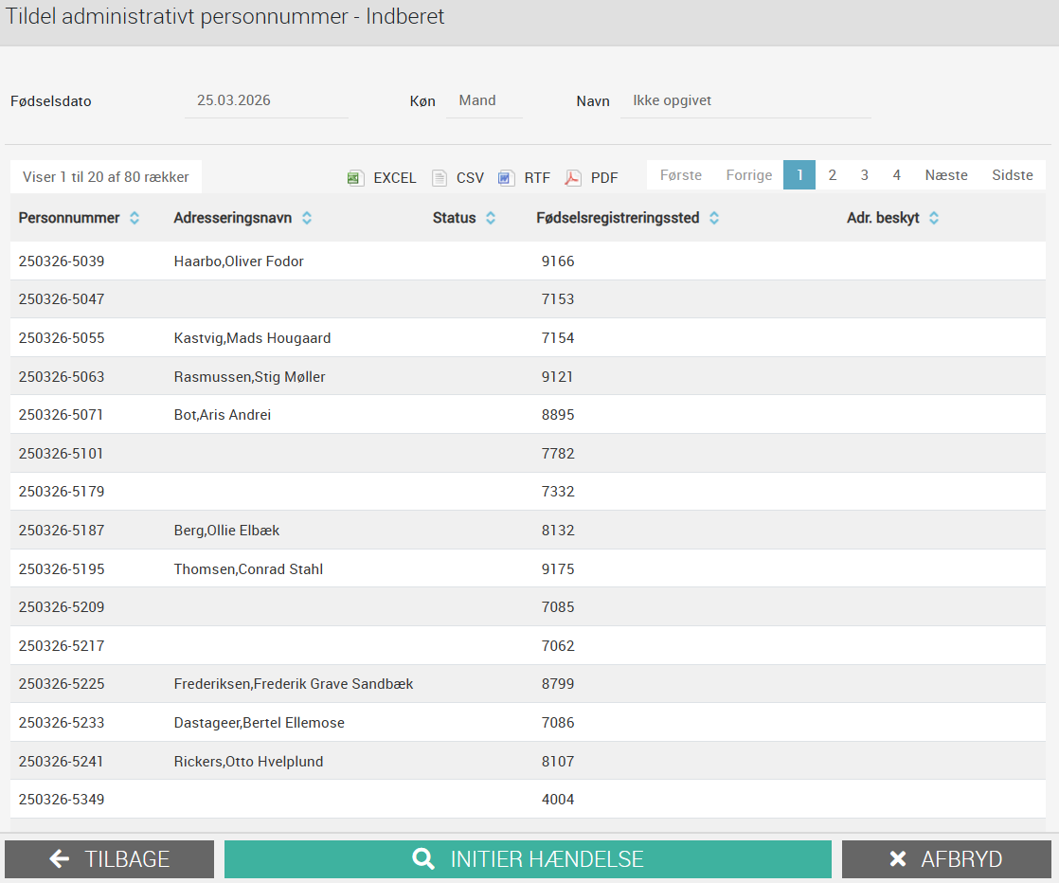Screen dimensions: 1059x883
Task: Jump to last page with Sidste
Action: (x=1013, y=175)
